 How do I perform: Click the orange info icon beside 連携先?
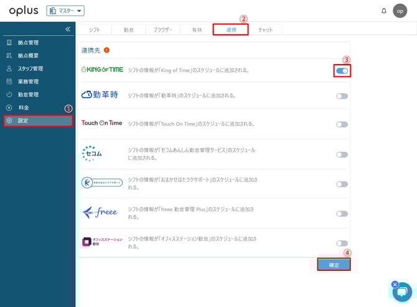[107, 50]
